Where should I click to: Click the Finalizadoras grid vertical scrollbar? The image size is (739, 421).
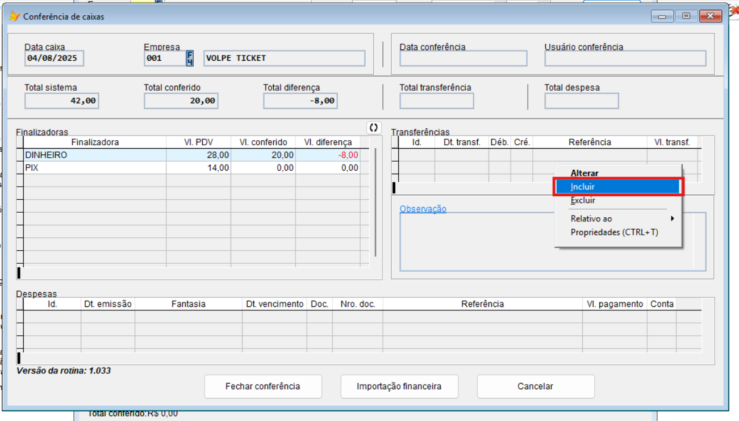click(x=375, y=204)
